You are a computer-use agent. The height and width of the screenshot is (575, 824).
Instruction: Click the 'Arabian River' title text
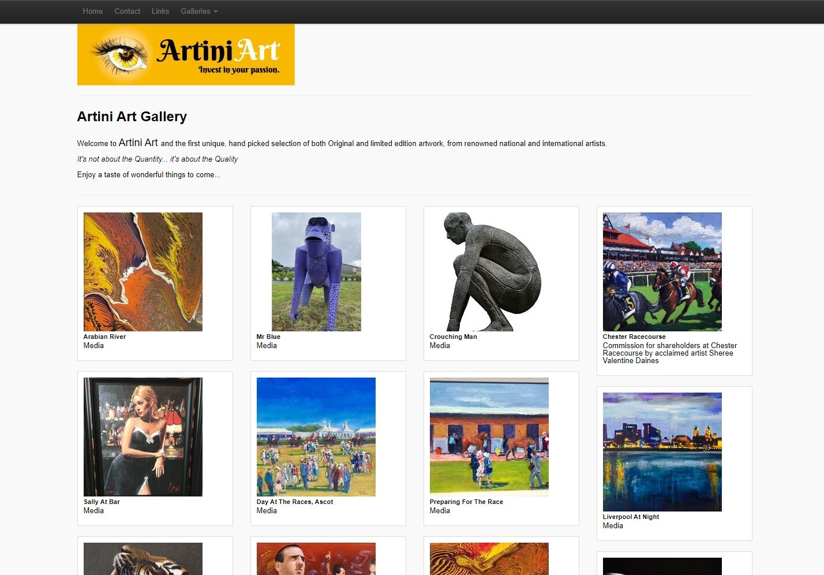pyautogui.click(x=104, y=337)
